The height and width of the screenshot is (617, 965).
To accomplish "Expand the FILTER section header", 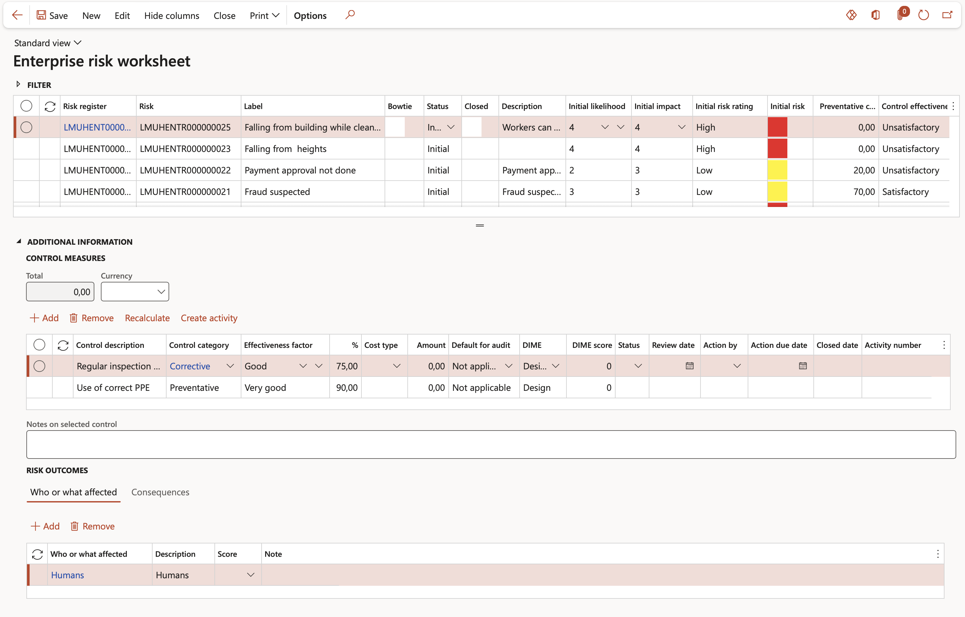I will click(x=19, y=84).
